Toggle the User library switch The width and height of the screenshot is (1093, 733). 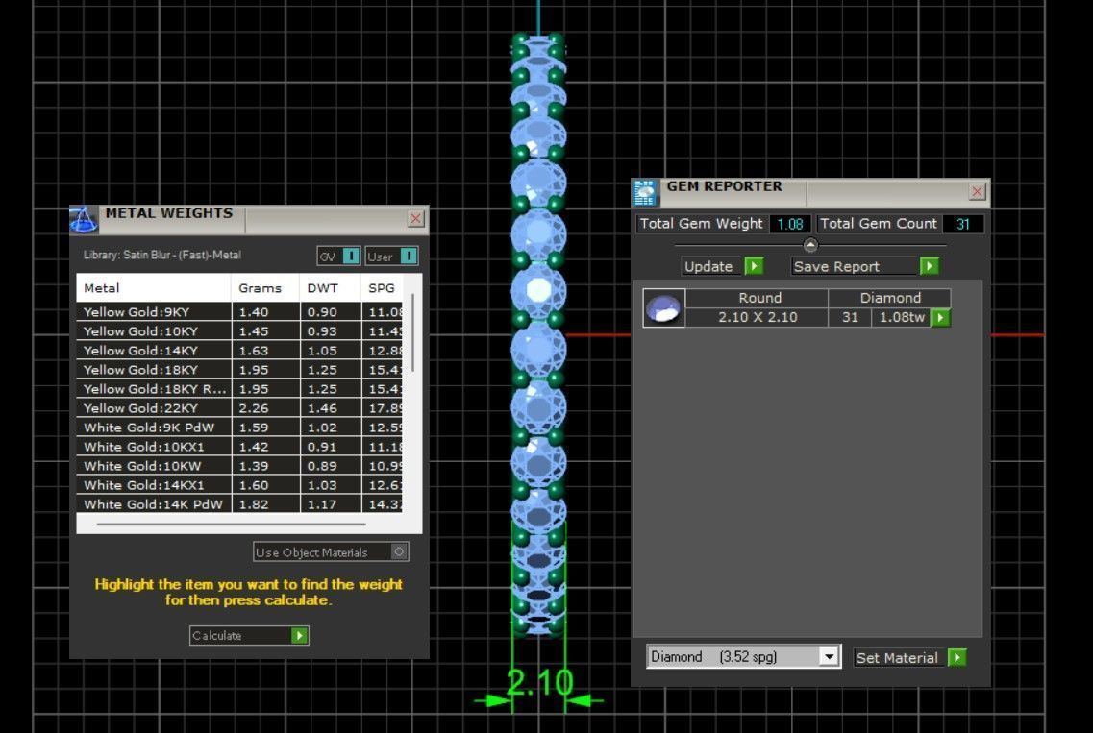coord(391,257)
